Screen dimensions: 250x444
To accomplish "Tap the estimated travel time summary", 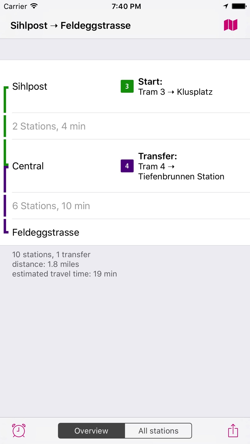I will 64,274.
